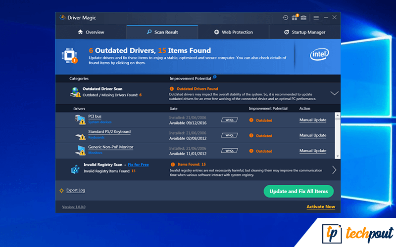Click the Action column header
The width and height of the screenshot is (396, 247).
coord(304,108)
